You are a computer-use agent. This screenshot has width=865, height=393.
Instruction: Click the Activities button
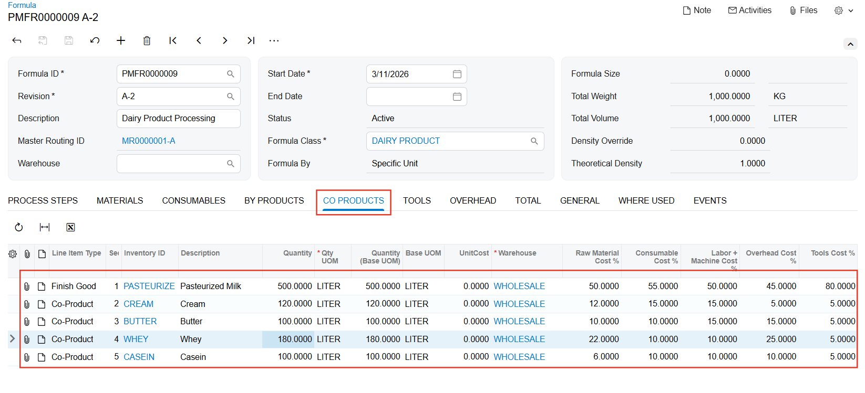click(750, 10)
